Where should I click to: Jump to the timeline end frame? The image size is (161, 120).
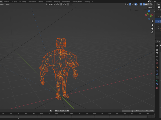click(68, 111)
